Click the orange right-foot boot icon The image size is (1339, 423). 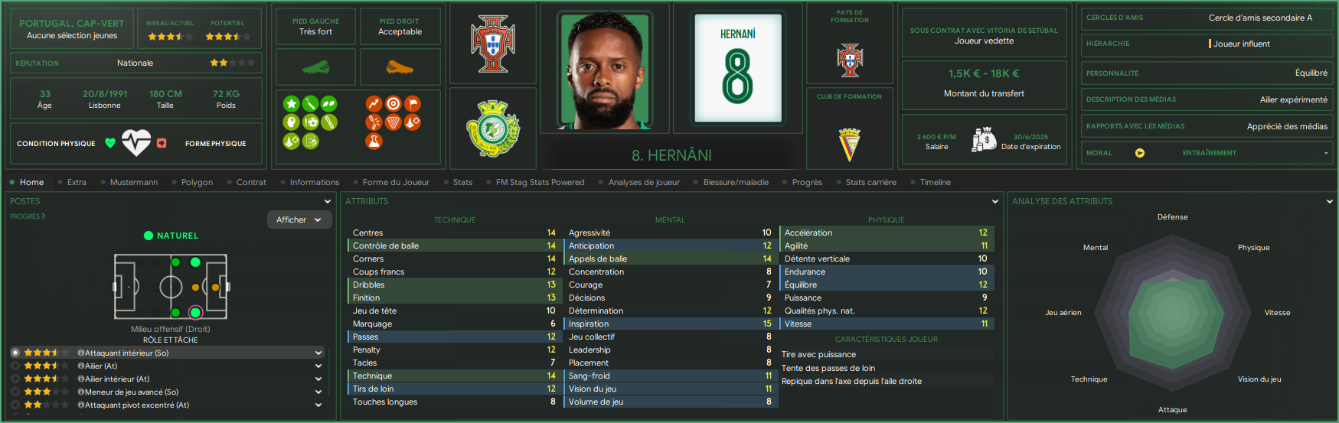400,67
